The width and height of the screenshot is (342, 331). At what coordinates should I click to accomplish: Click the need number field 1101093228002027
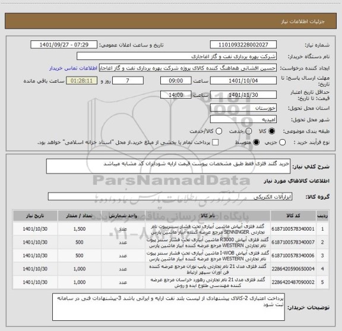point(243,45)
